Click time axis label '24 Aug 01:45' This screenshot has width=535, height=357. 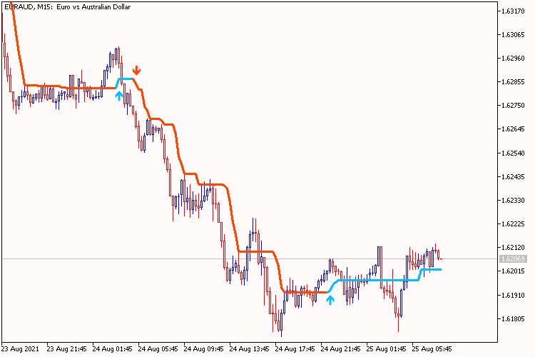pyautogui.click(x=112, y=349)
